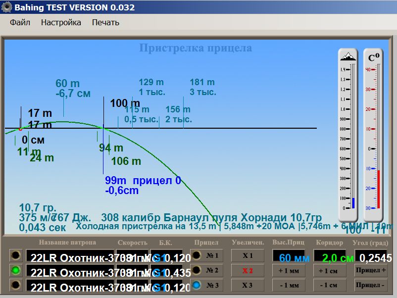Toggle the green-lit middle cartridge indicator
397x298 pixels.
click(17, 271)
